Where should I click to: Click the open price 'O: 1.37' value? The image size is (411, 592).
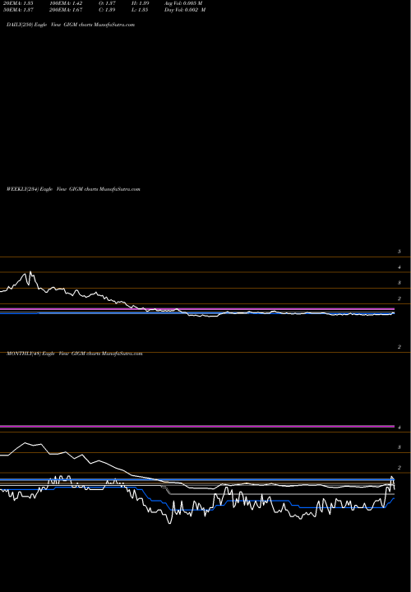click(x=107, y=3)
